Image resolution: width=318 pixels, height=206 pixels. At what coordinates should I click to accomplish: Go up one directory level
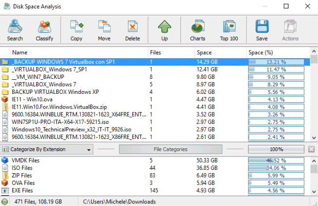(164, 30)
